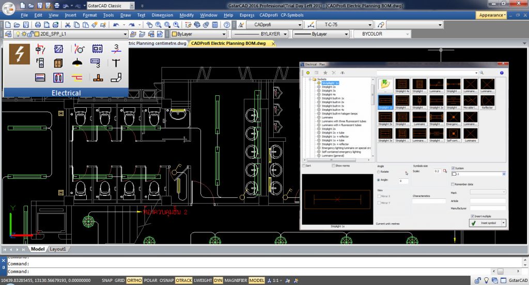Choose the orange T-junction fitting icon
The width and height of the screenshot is (529, 285).
(x=98, y=78)
